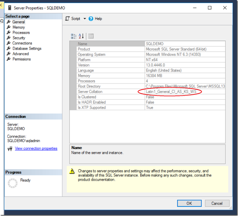Maximize the Server Properties window
238x216 pixels.
point(210,8)
